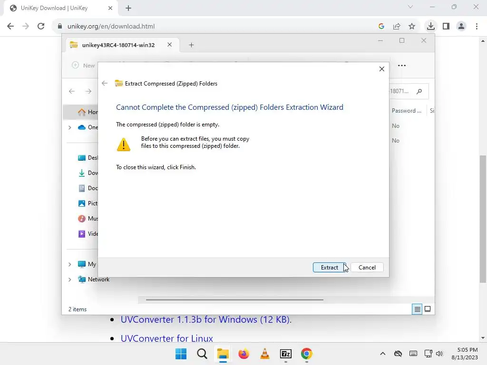Launch Firefox from the taskbar
Screen dimensions: 487x365
pos(244,354)
